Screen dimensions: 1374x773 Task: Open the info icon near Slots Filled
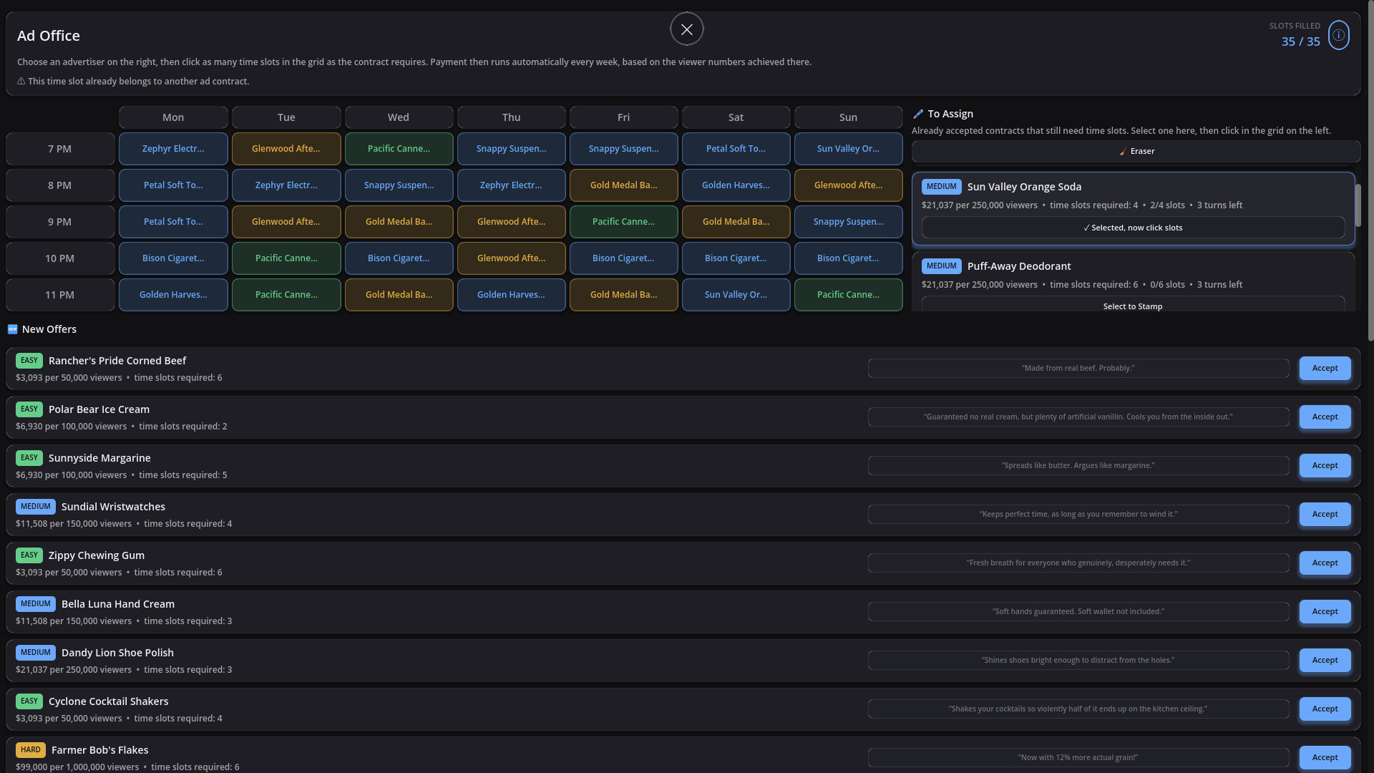[x=1338, y=35]
